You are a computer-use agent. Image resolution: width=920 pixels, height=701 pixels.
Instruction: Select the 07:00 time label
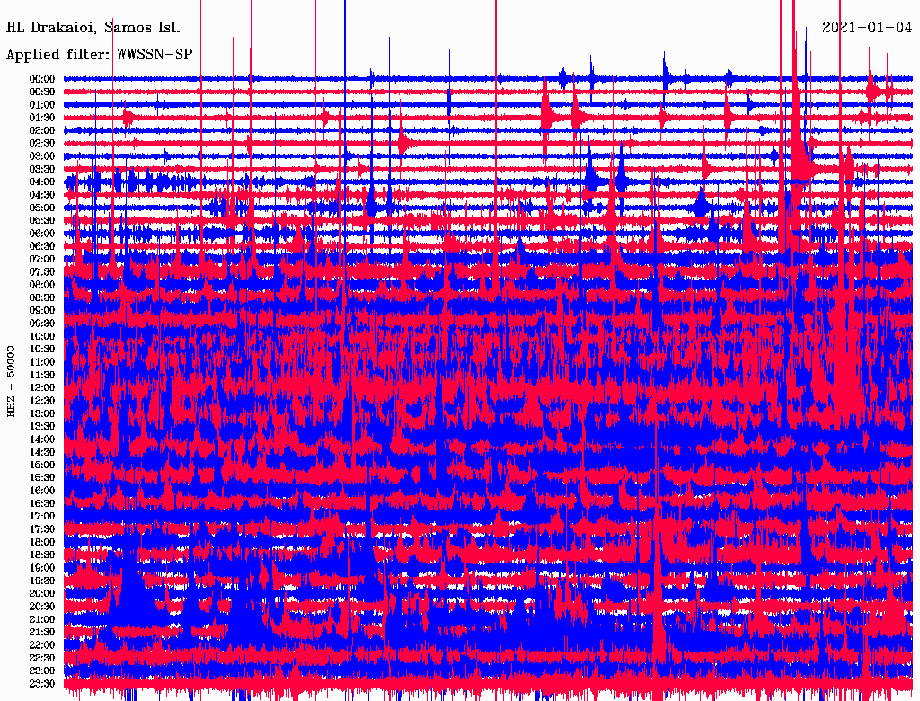pyautogui.click(x=41, y=259)
